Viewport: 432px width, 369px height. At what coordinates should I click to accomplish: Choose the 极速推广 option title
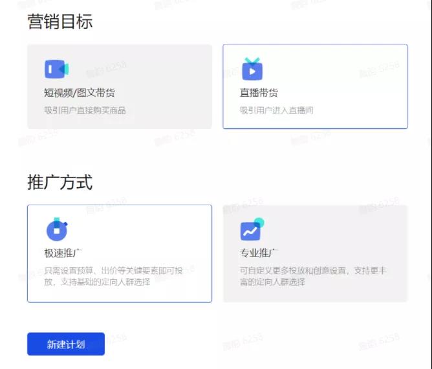pyautogui.click(x=63, y=253)
